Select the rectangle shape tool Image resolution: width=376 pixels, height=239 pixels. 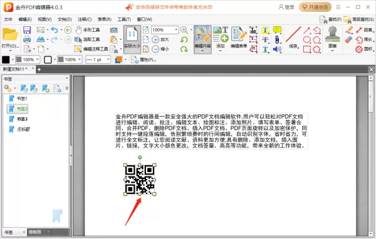tap(306, 49)
